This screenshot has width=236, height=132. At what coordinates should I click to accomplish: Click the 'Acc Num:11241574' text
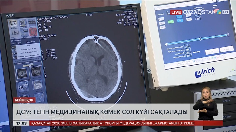point(126,14)
